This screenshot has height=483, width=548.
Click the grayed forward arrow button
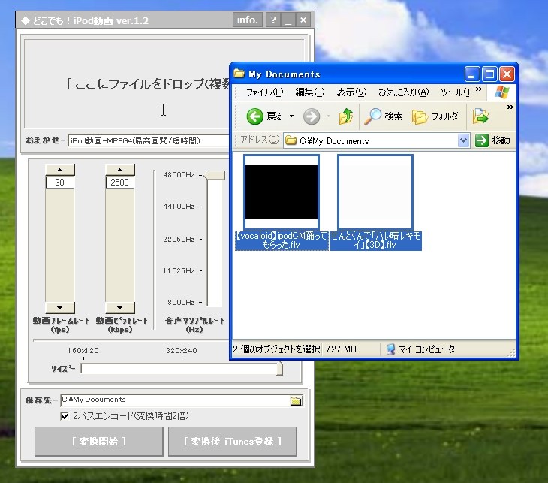pyautogui.click(x=312, y=116)
